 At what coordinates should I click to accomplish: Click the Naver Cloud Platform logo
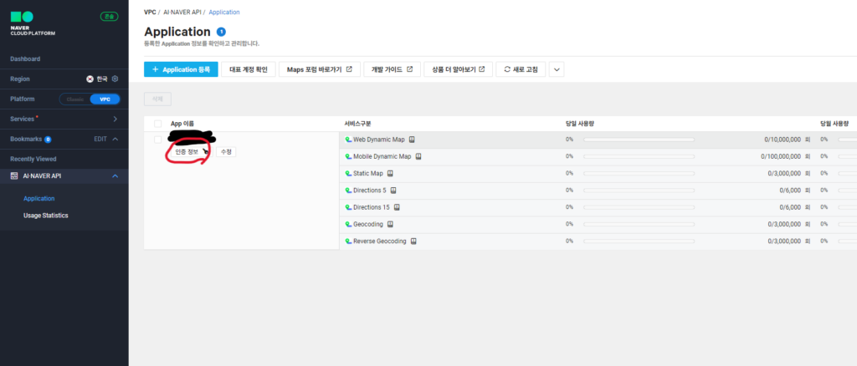(33, 23)
